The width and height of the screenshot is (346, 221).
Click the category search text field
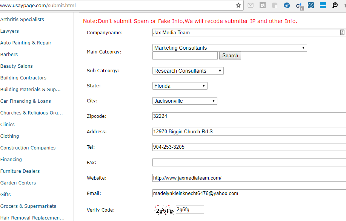[185, 55]
